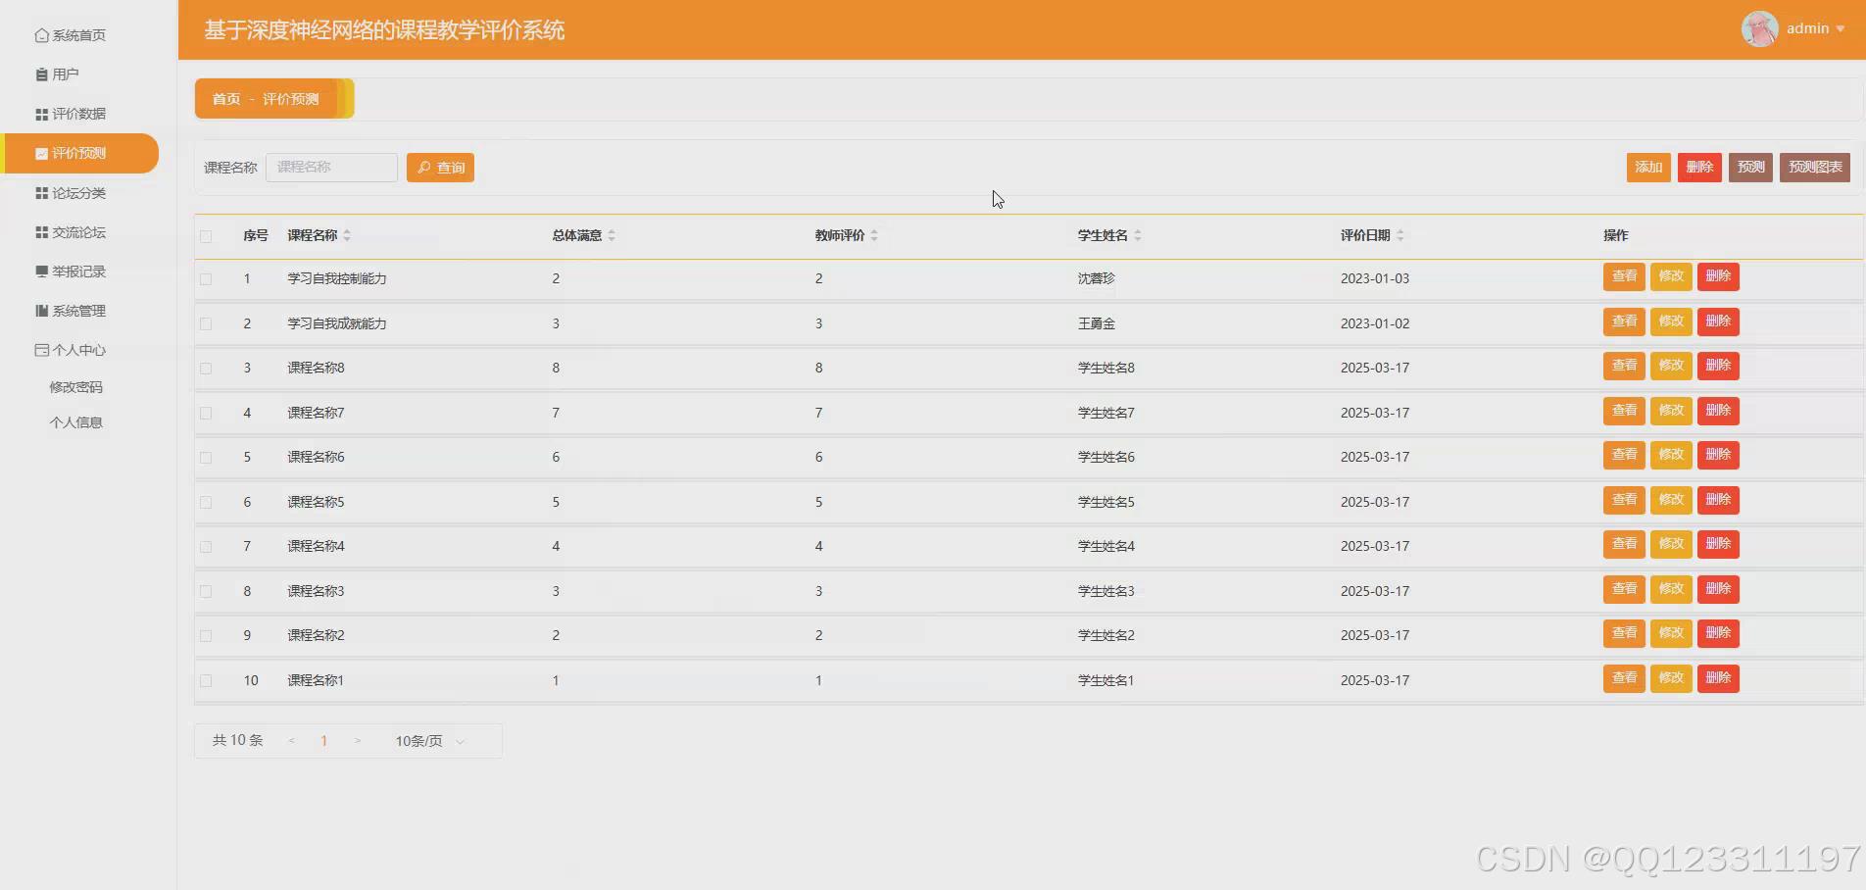Click the 课程名称 search input field
The width and height of the screenshot is (1866, 890).
331,168
